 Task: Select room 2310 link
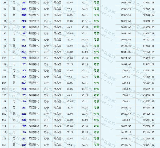[24, 102]
